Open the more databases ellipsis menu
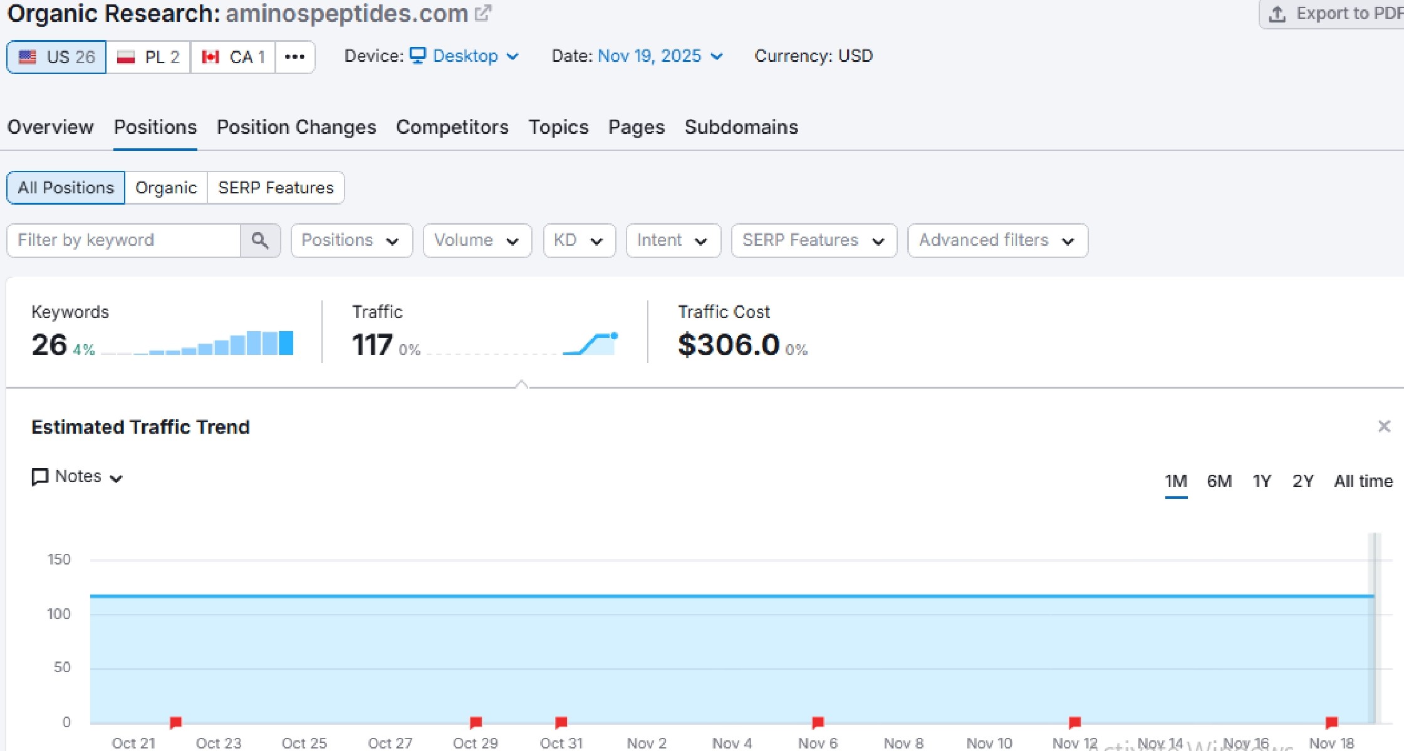The width and height of the screenshot is (1404, 751). click(294, 57)
